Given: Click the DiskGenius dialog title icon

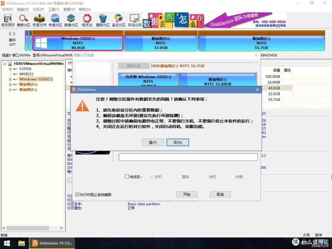Looking at the screenshot, I should click(74, 89).
